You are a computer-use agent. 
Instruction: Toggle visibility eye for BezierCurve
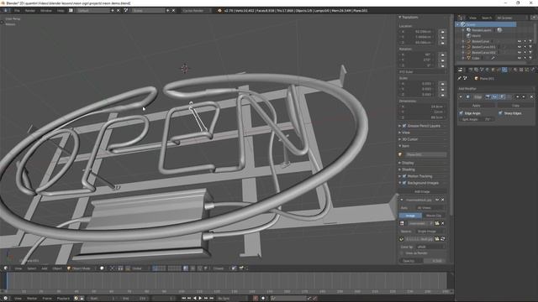(520, 41)
